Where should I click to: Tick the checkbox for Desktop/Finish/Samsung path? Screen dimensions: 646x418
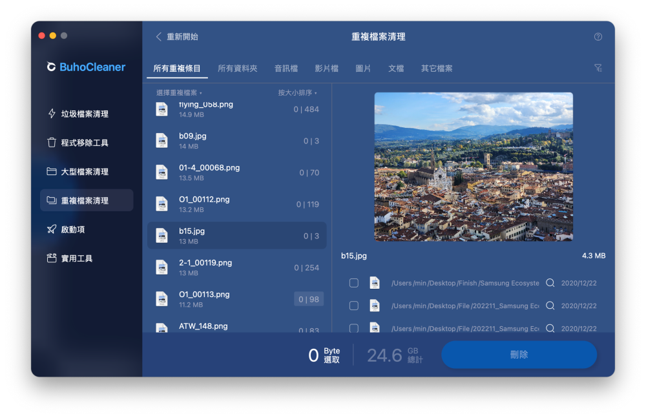point(353,283)
